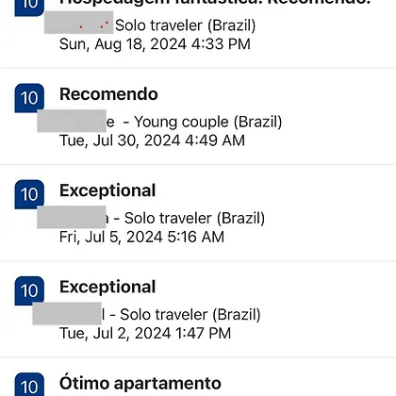The image size is (396, 396).
Task: Tap the redacted reviewer name on Recomendo review
Action: 72,121
